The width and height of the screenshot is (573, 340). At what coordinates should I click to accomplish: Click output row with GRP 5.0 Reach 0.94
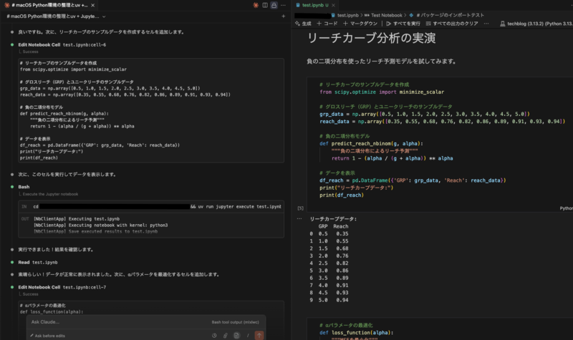coord(329,300)
